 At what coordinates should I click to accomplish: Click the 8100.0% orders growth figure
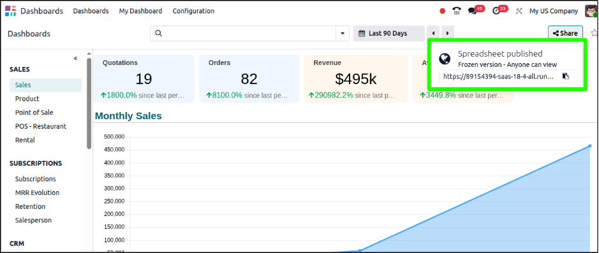coord(225,96)
